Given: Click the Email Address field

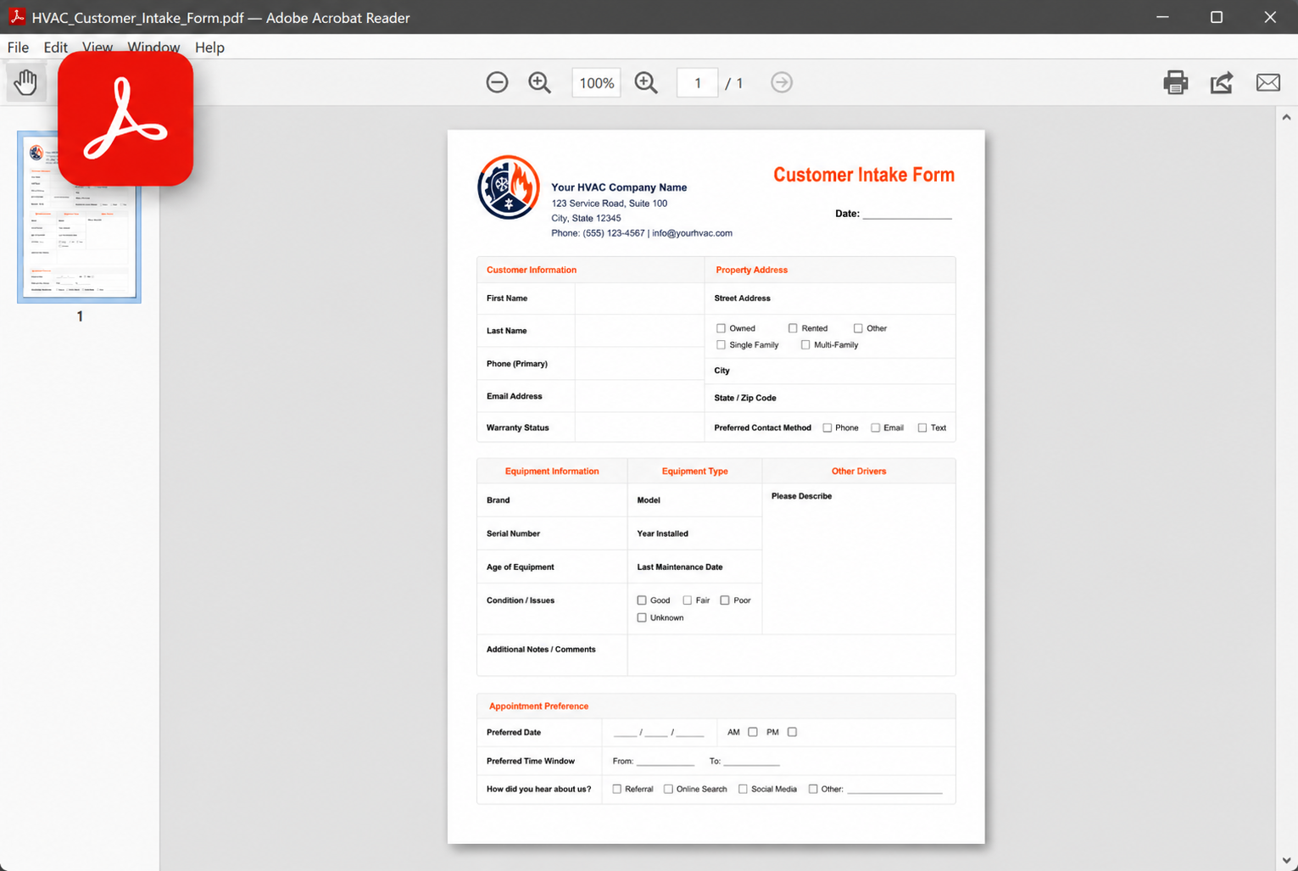Looking at the screenshot, I should [639, 396].
